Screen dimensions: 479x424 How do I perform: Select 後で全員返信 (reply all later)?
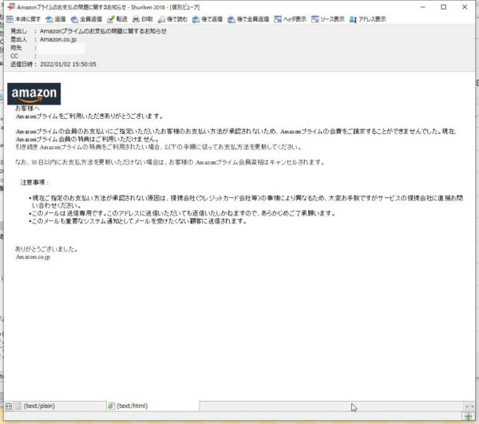[x=248, y=19]
